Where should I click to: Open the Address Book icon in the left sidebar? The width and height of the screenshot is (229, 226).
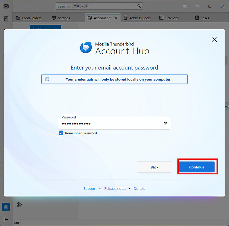[6, 19]
